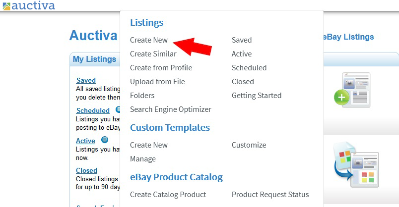This screenshot has height=207, width=399.
Task: Open the Closed link in My Listings panel
Action: [86, 170]
